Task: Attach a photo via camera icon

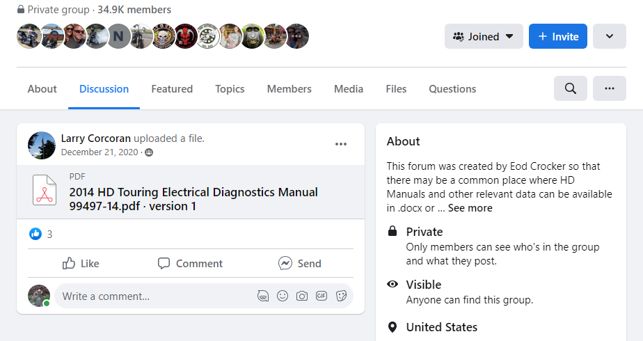Action: (x=302, y=296)
